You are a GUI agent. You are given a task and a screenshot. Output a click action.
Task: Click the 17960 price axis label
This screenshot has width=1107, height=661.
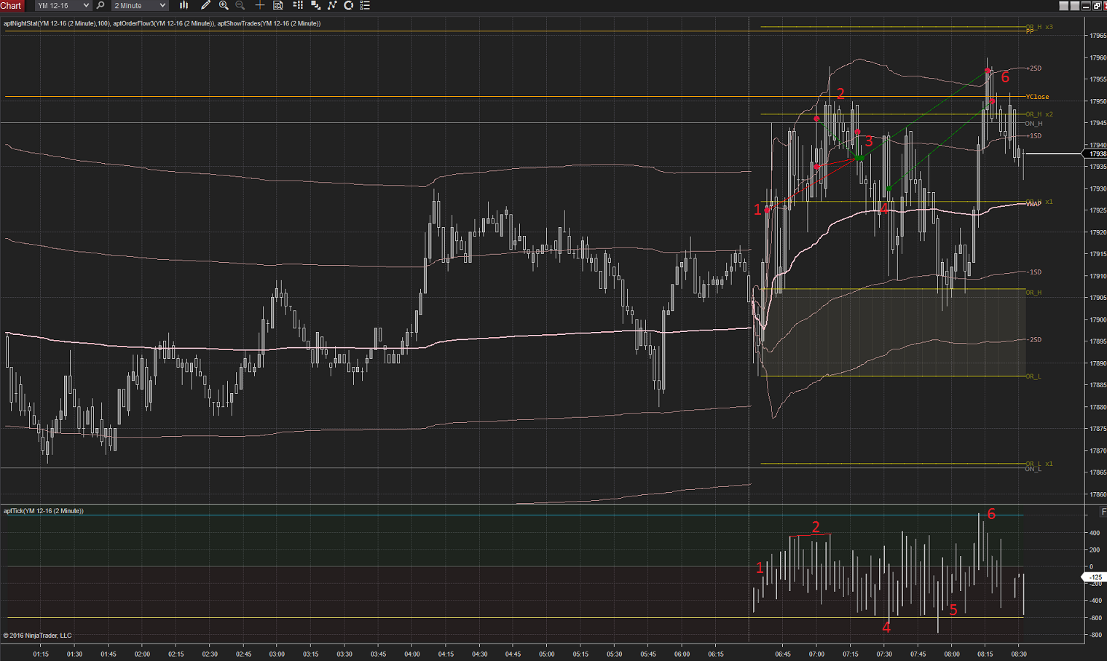click(1098, 58)
